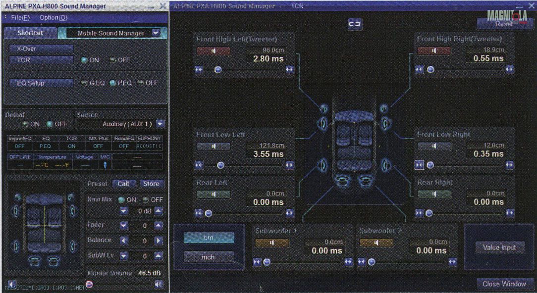This screenshot has height=293, width=537.
Task: Increase Front High Right delay with right arrow
Action: coord(510,70)
